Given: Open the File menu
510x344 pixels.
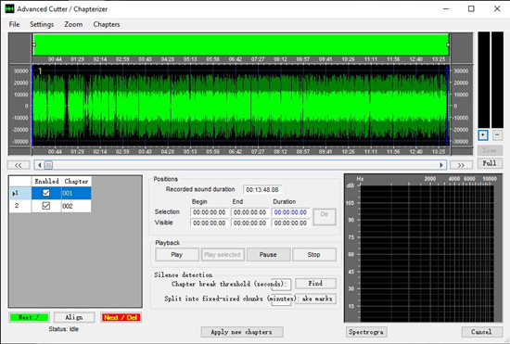Looking at the screenshot, I should [14, 24].
